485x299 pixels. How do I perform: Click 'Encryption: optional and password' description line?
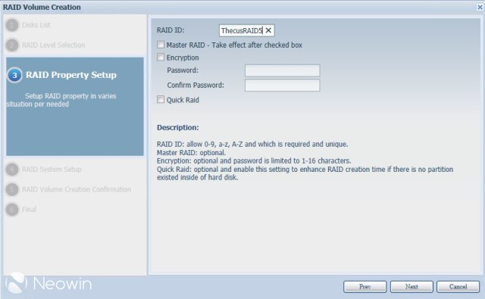tap(254, 161)
